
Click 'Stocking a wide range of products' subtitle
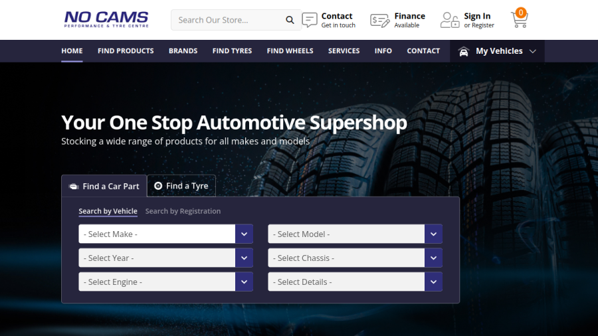coord(185,141)
